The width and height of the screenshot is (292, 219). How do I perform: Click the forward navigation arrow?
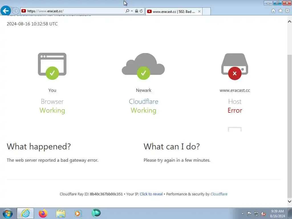16,11
